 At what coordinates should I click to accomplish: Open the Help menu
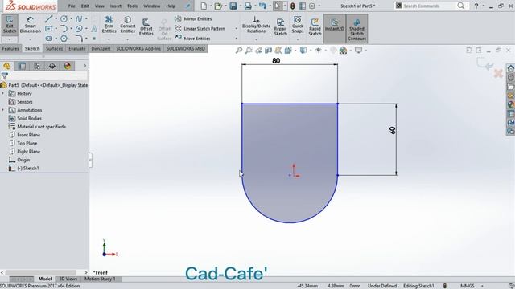click(x=171, y=6)
